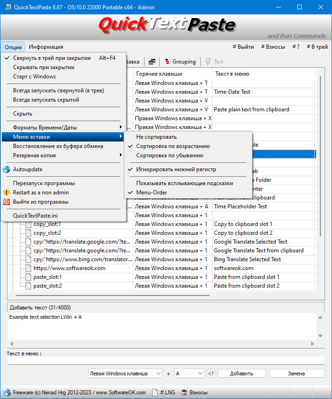Click the Добавить button
The image size is (332, 399).
click(x=241, y=373)
